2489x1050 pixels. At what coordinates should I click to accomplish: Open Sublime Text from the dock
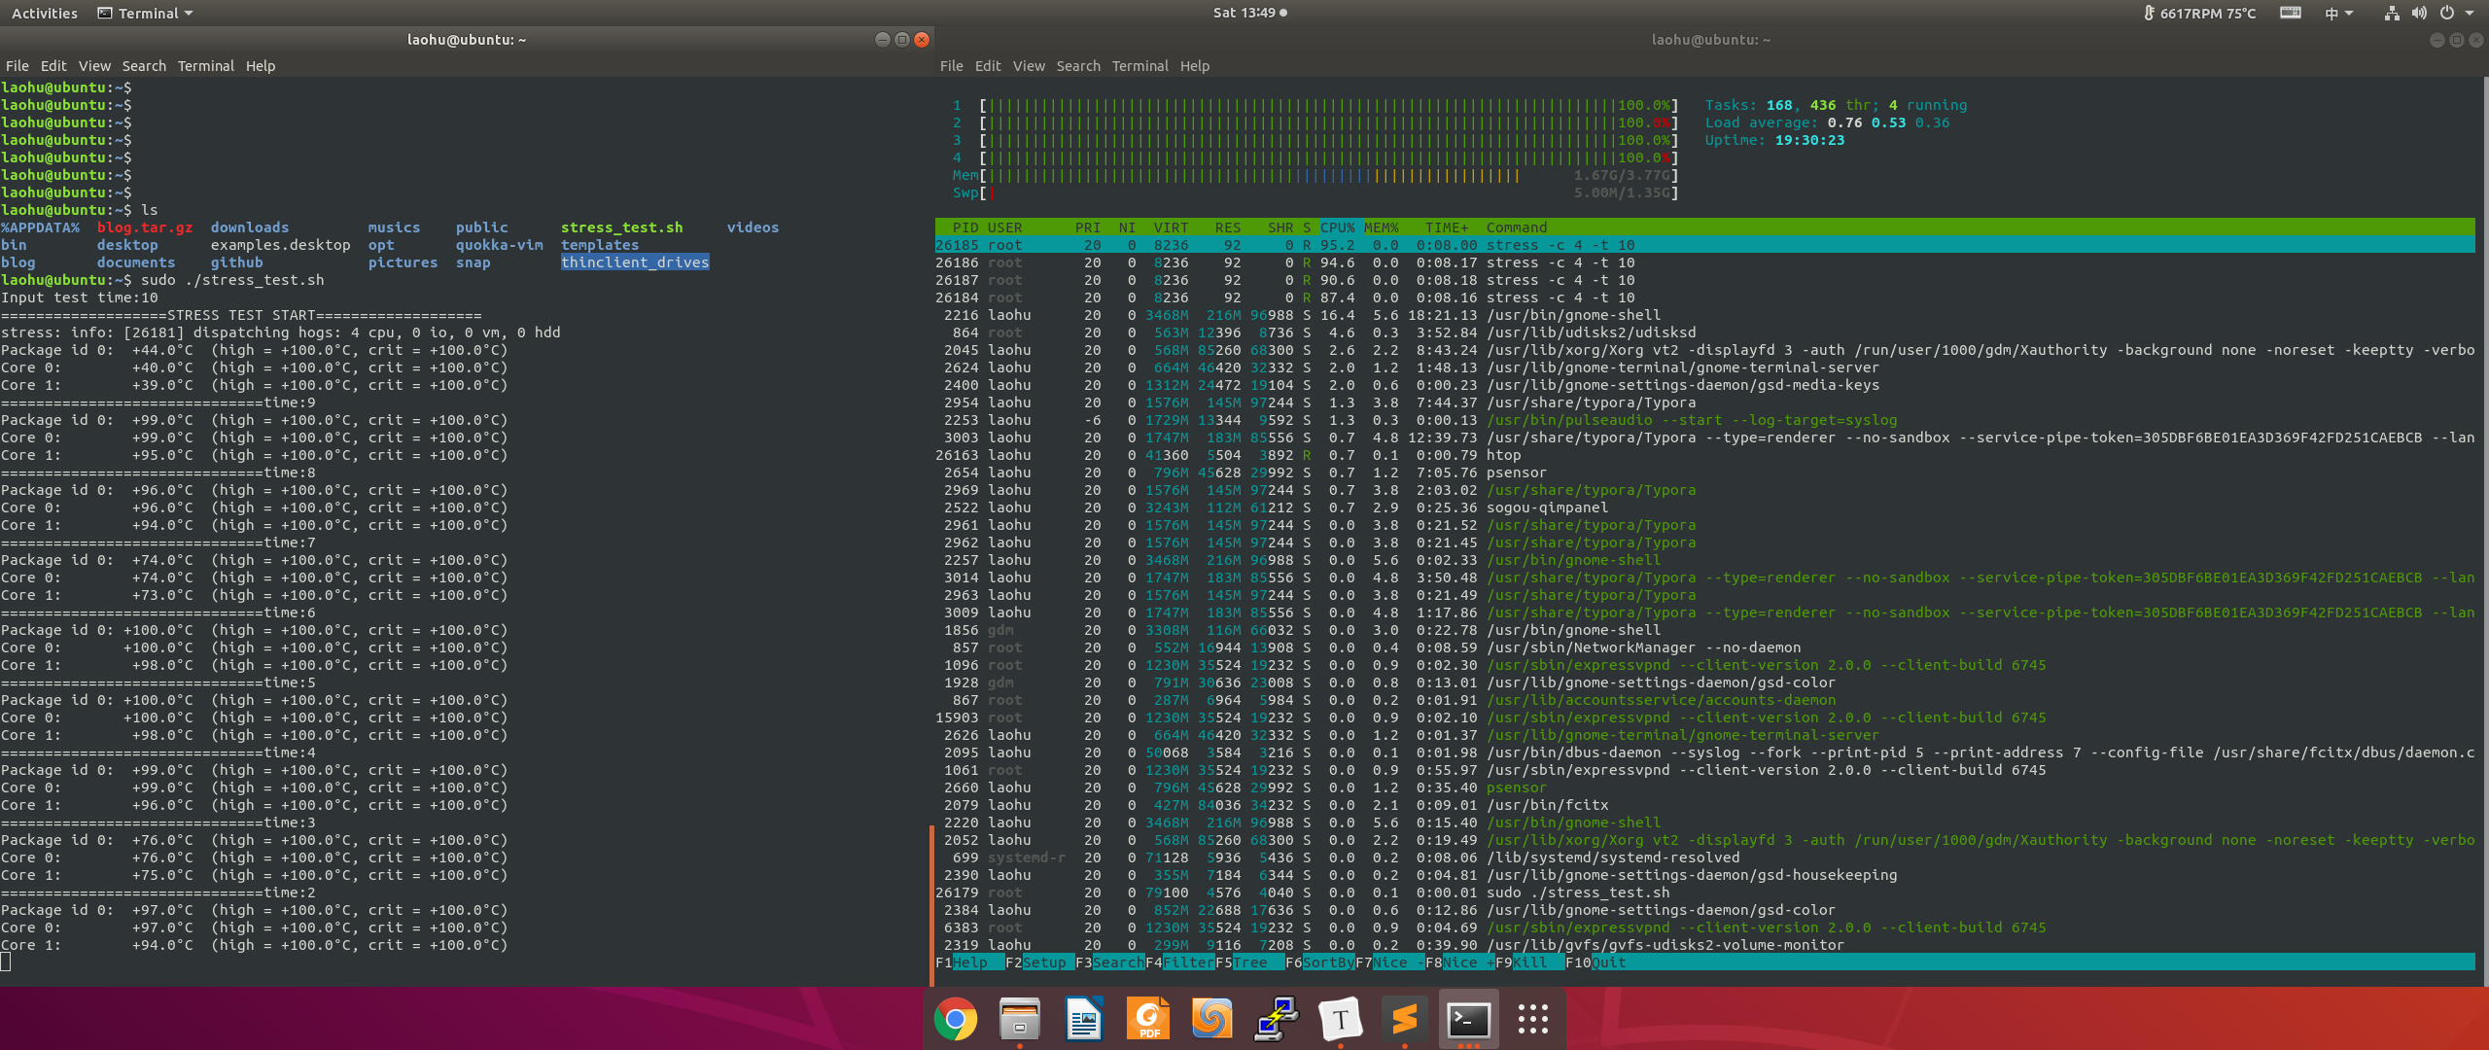click(x=1404, y=1019)
